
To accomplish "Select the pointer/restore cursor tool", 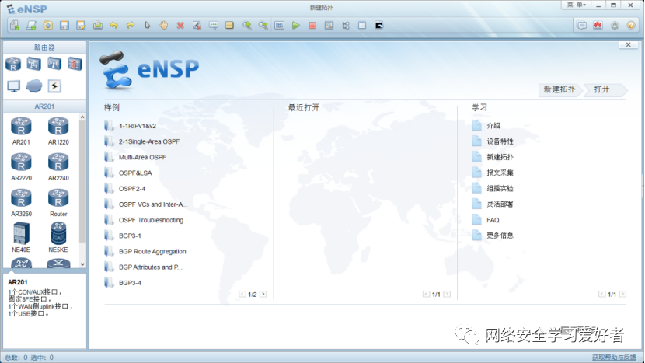I will 148,26.
